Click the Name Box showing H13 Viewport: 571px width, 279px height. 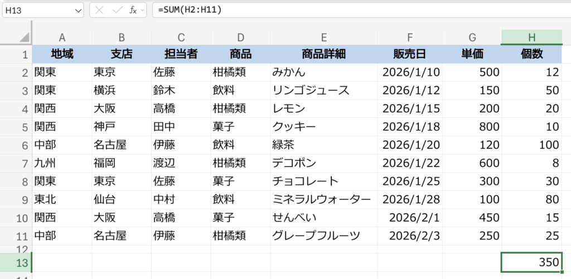click(x=35, y=10)
